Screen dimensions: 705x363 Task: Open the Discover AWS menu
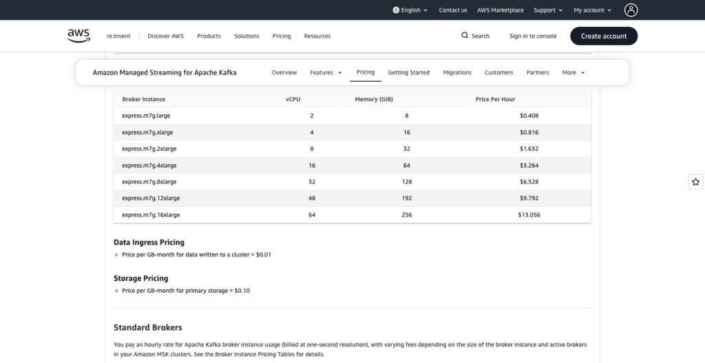165,36
